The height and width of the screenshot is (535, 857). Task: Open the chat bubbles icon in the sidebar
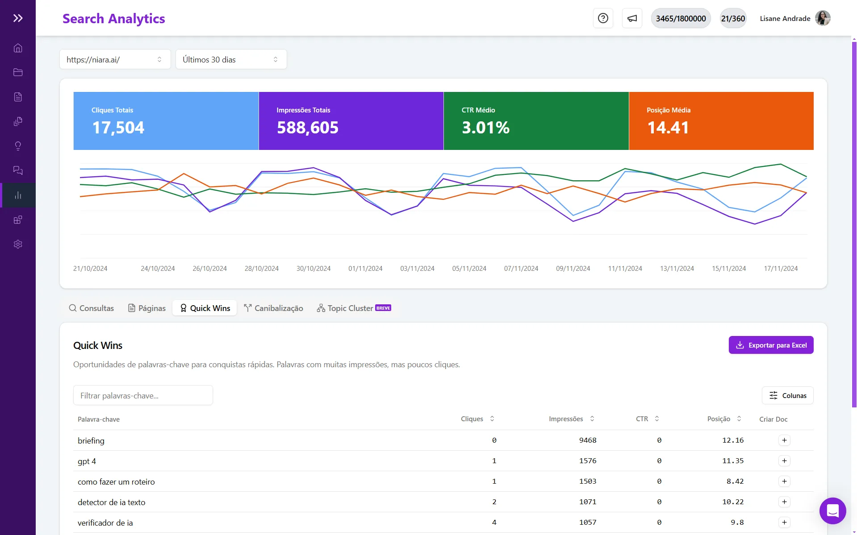[18, 170]
